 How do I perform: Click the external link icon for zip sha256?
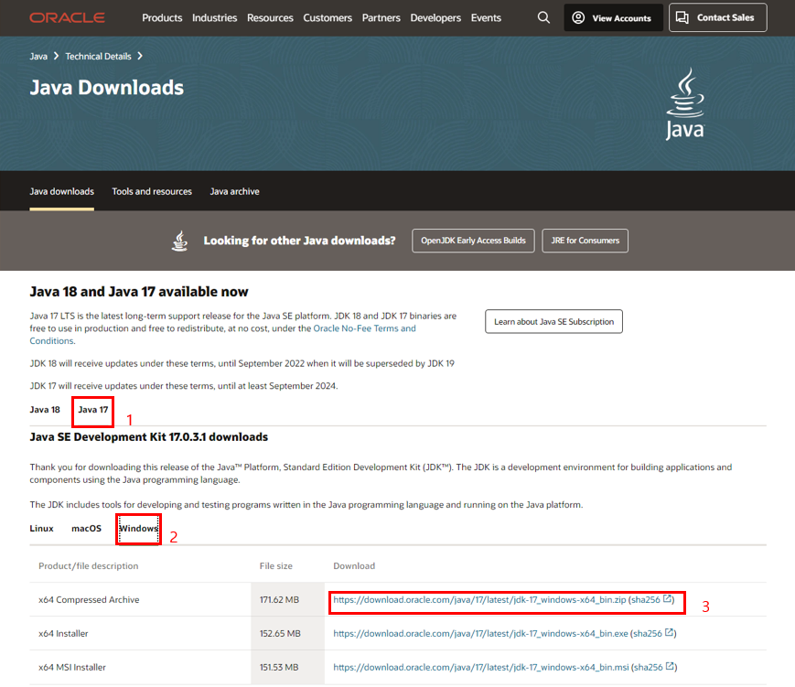pos(667,599)
